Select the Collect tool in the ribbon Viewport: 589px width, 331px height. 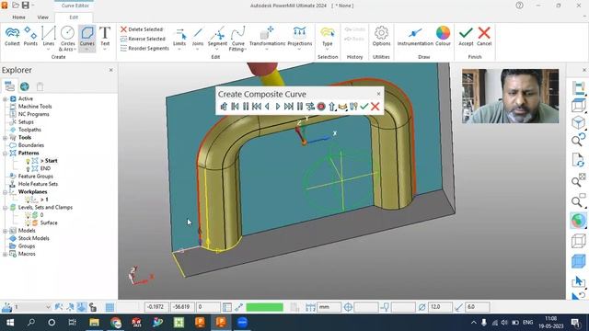12,37
